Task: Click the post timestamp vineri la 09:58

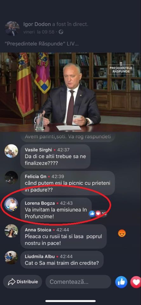Action: coord(39,32)
